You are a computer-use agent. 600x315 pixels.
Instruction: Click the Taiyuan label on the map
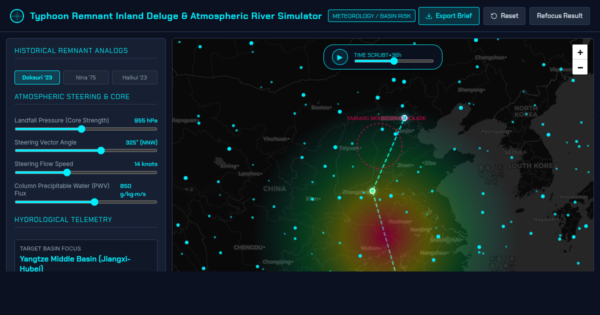pos(348,148)
